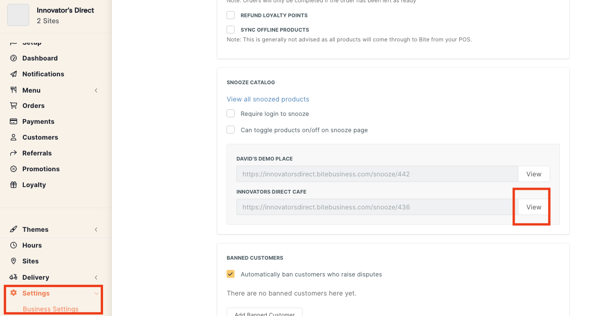Go to the Promotions page

[41, 169]
